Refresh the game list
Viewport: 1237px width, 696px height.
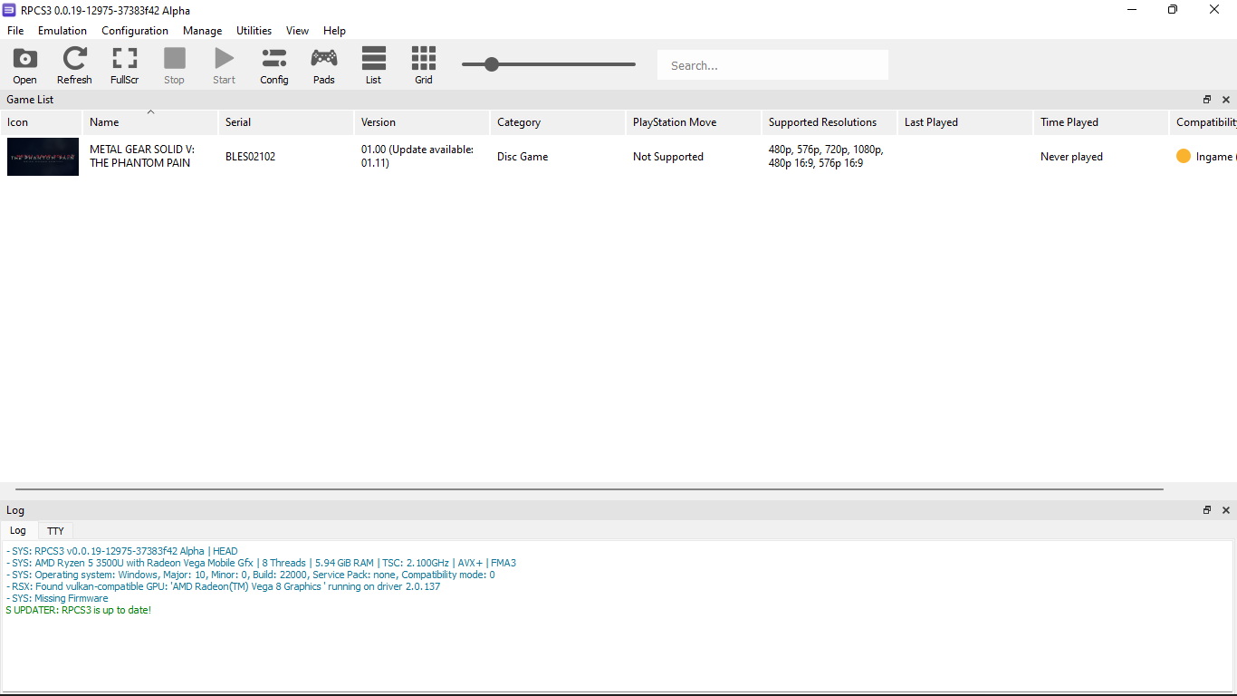(x=74, y=65)
